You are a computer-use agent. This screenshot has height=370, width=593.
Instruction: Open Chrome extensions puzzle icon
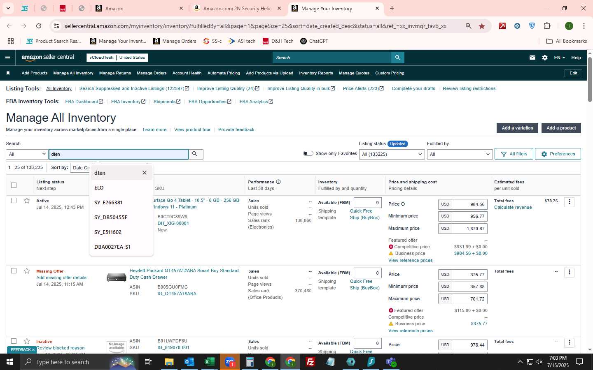[547, 26]
